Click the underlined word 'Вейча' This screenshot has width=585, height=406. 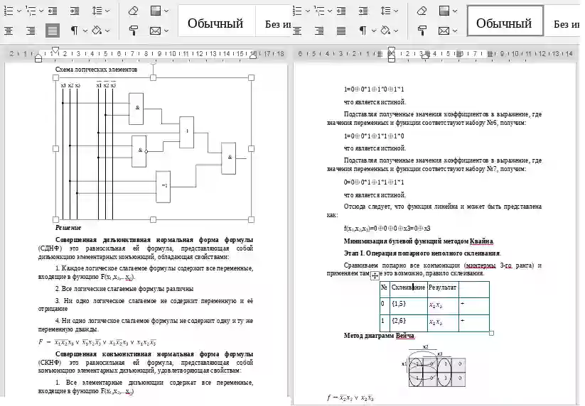tap(405, 336)
